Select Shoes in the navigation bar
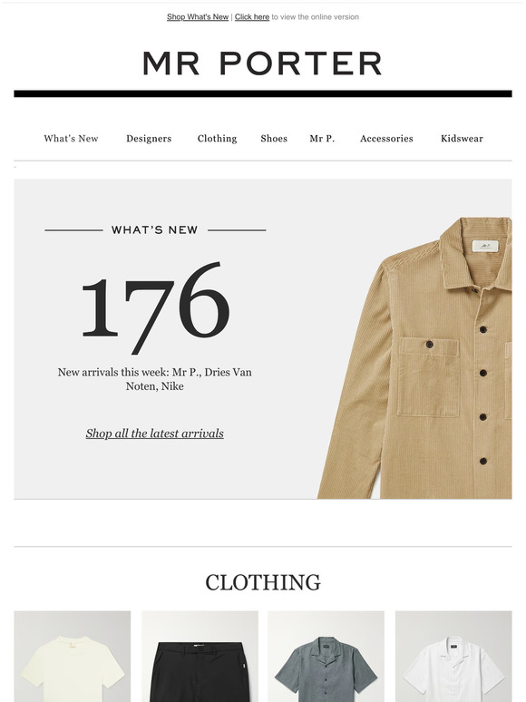The height and width of the screenshot is (702, 526). pyautogui.click(x=274, y=139)
